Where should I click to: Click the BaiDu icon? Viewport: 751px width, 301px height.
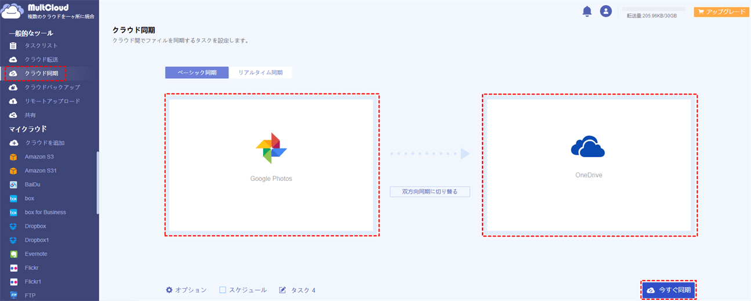[x=13, y=184]
